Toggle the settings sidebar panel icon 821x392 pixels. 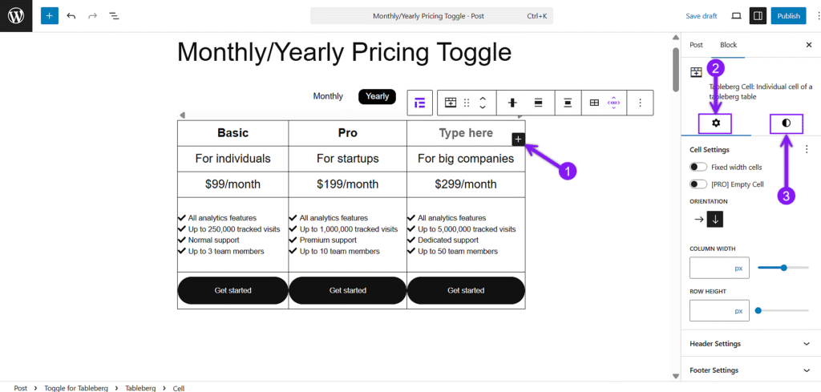pyautogui.click(x=758, y=16)
